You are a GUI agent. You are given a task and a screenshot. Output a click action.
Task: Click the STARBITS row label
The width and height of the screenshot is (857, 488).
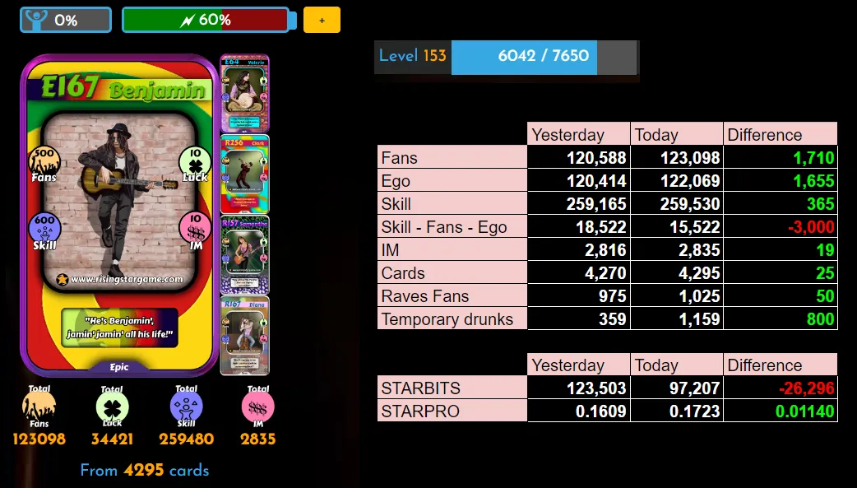click(421, 388)
